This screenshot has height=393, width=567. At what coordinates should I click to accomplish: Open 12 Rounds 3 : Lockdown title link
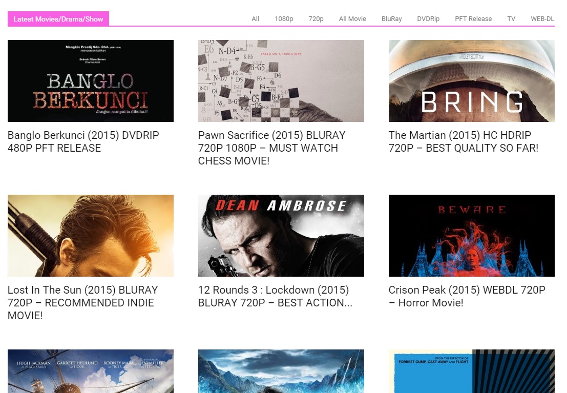click(x=275, y=296)
